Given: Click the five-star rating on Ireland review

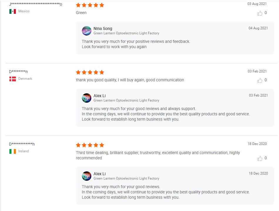Looking at the screenshot, I should (x=90, y=145).
